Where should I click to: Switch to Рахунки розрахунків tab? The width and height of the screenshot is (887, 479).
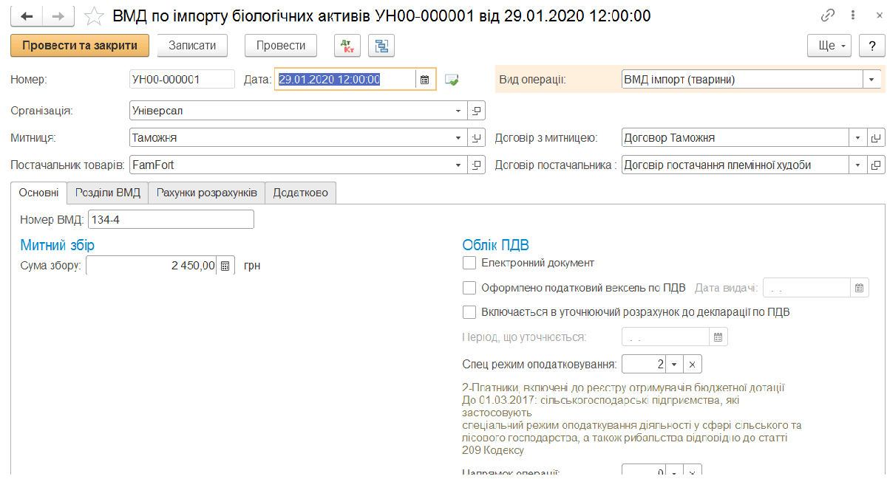[x=207, y=193]
